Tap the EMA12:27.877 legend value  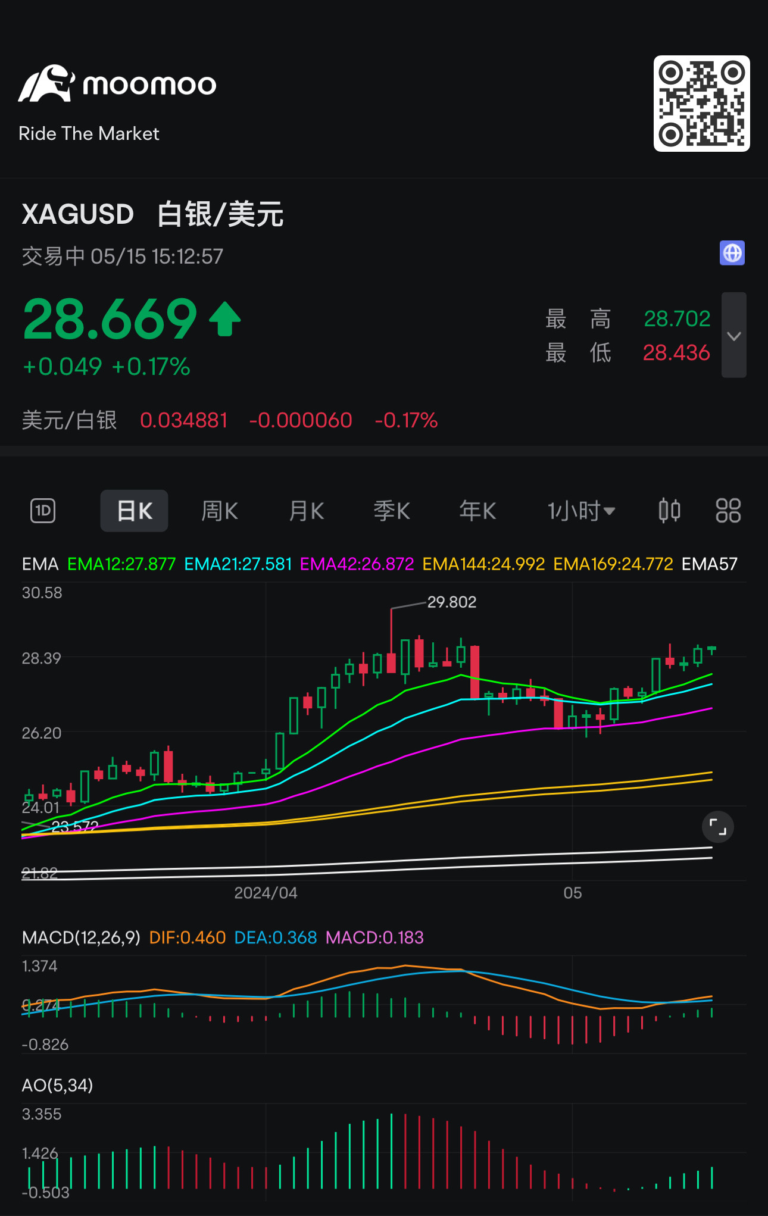(x=121, y=564)
